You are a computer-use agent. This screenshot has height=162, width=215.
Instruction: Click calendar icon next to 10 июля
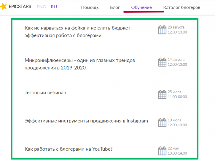[x=162, y=122]
